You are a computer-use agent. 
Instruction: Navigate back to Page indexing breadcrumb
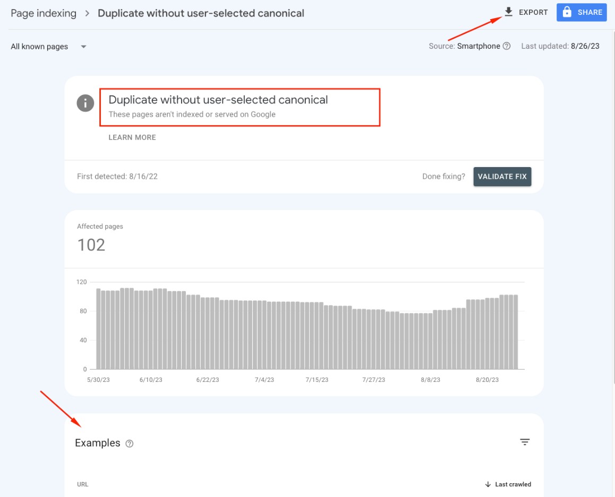click(x=42, y=13)
